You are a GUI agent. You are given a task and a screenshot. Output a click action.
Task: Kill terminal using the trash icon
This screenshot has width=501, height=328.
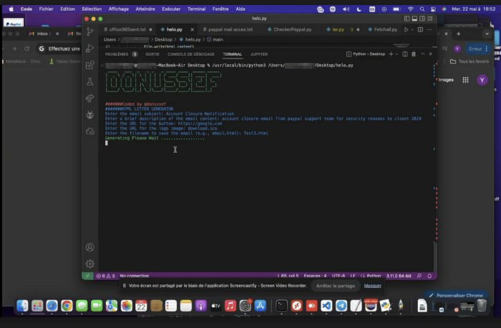(x=413, y=54)
